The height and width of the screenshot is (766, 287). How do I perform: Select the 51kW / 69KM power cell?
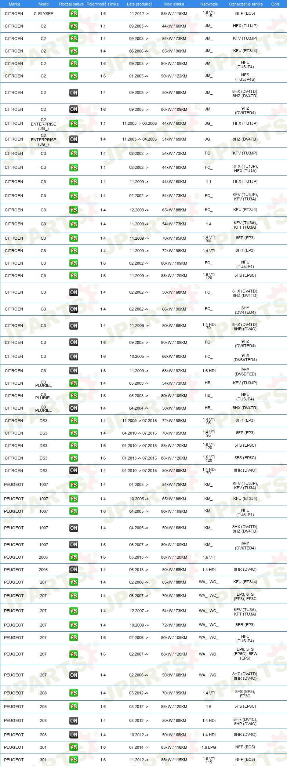tap(174, 139)
